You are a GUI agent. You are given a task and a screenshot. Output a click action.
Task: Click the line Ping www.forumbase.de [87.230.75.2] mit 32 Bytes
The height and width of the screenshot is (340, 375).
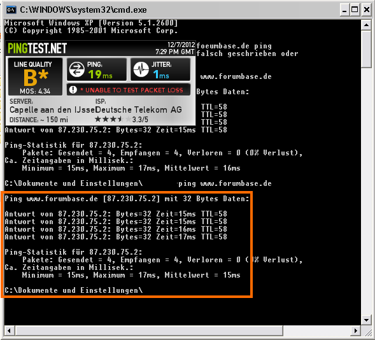click(x=127, y=199)
